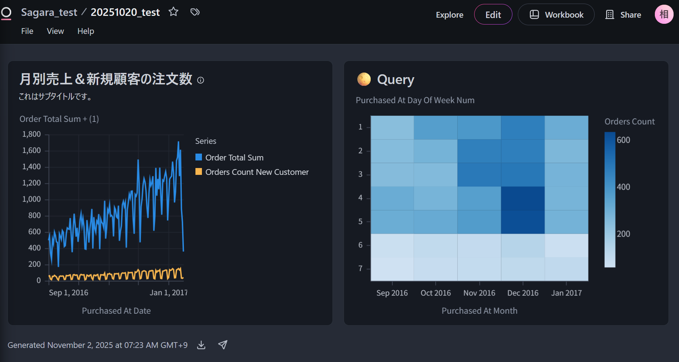Favorite the dashboard with the star icon
The width and height of the screenshot is (679, 362).
pyautogui.click(x=173, y=12)
